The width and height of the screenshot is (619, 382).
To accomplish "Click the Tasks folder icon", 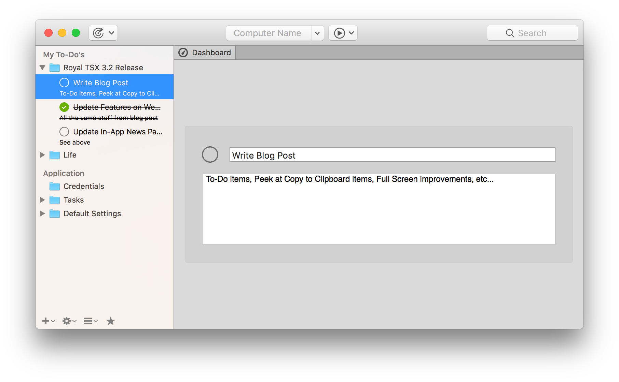I will point(55,200).
